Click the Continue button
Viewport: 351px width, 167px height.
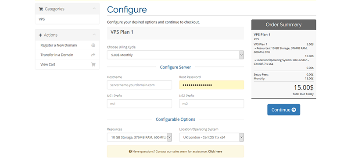tap(283, 110)
